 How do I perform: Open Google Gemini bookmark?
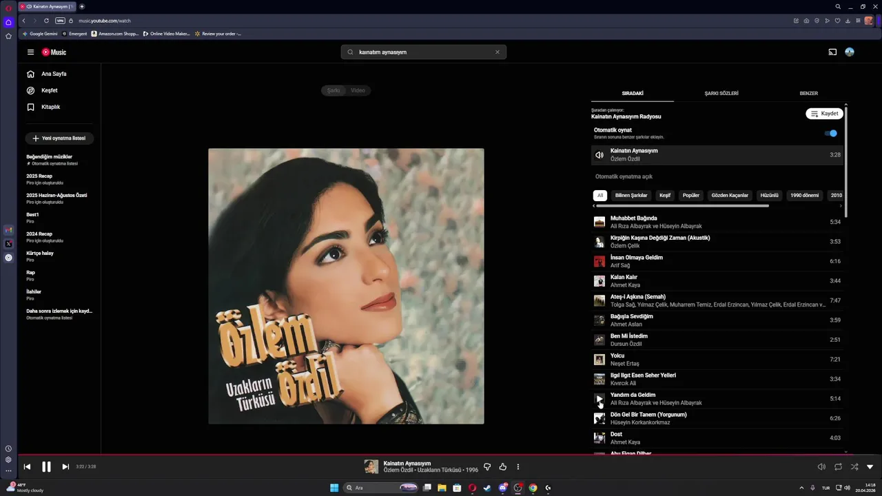(40, 33)
